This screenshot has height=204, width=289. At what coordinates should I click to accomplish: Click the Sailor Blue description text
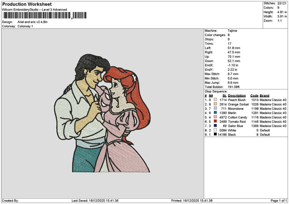236,126
